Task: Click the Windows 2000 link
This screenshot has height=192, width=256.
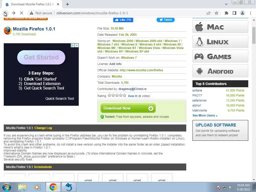Action: (123, 41)
